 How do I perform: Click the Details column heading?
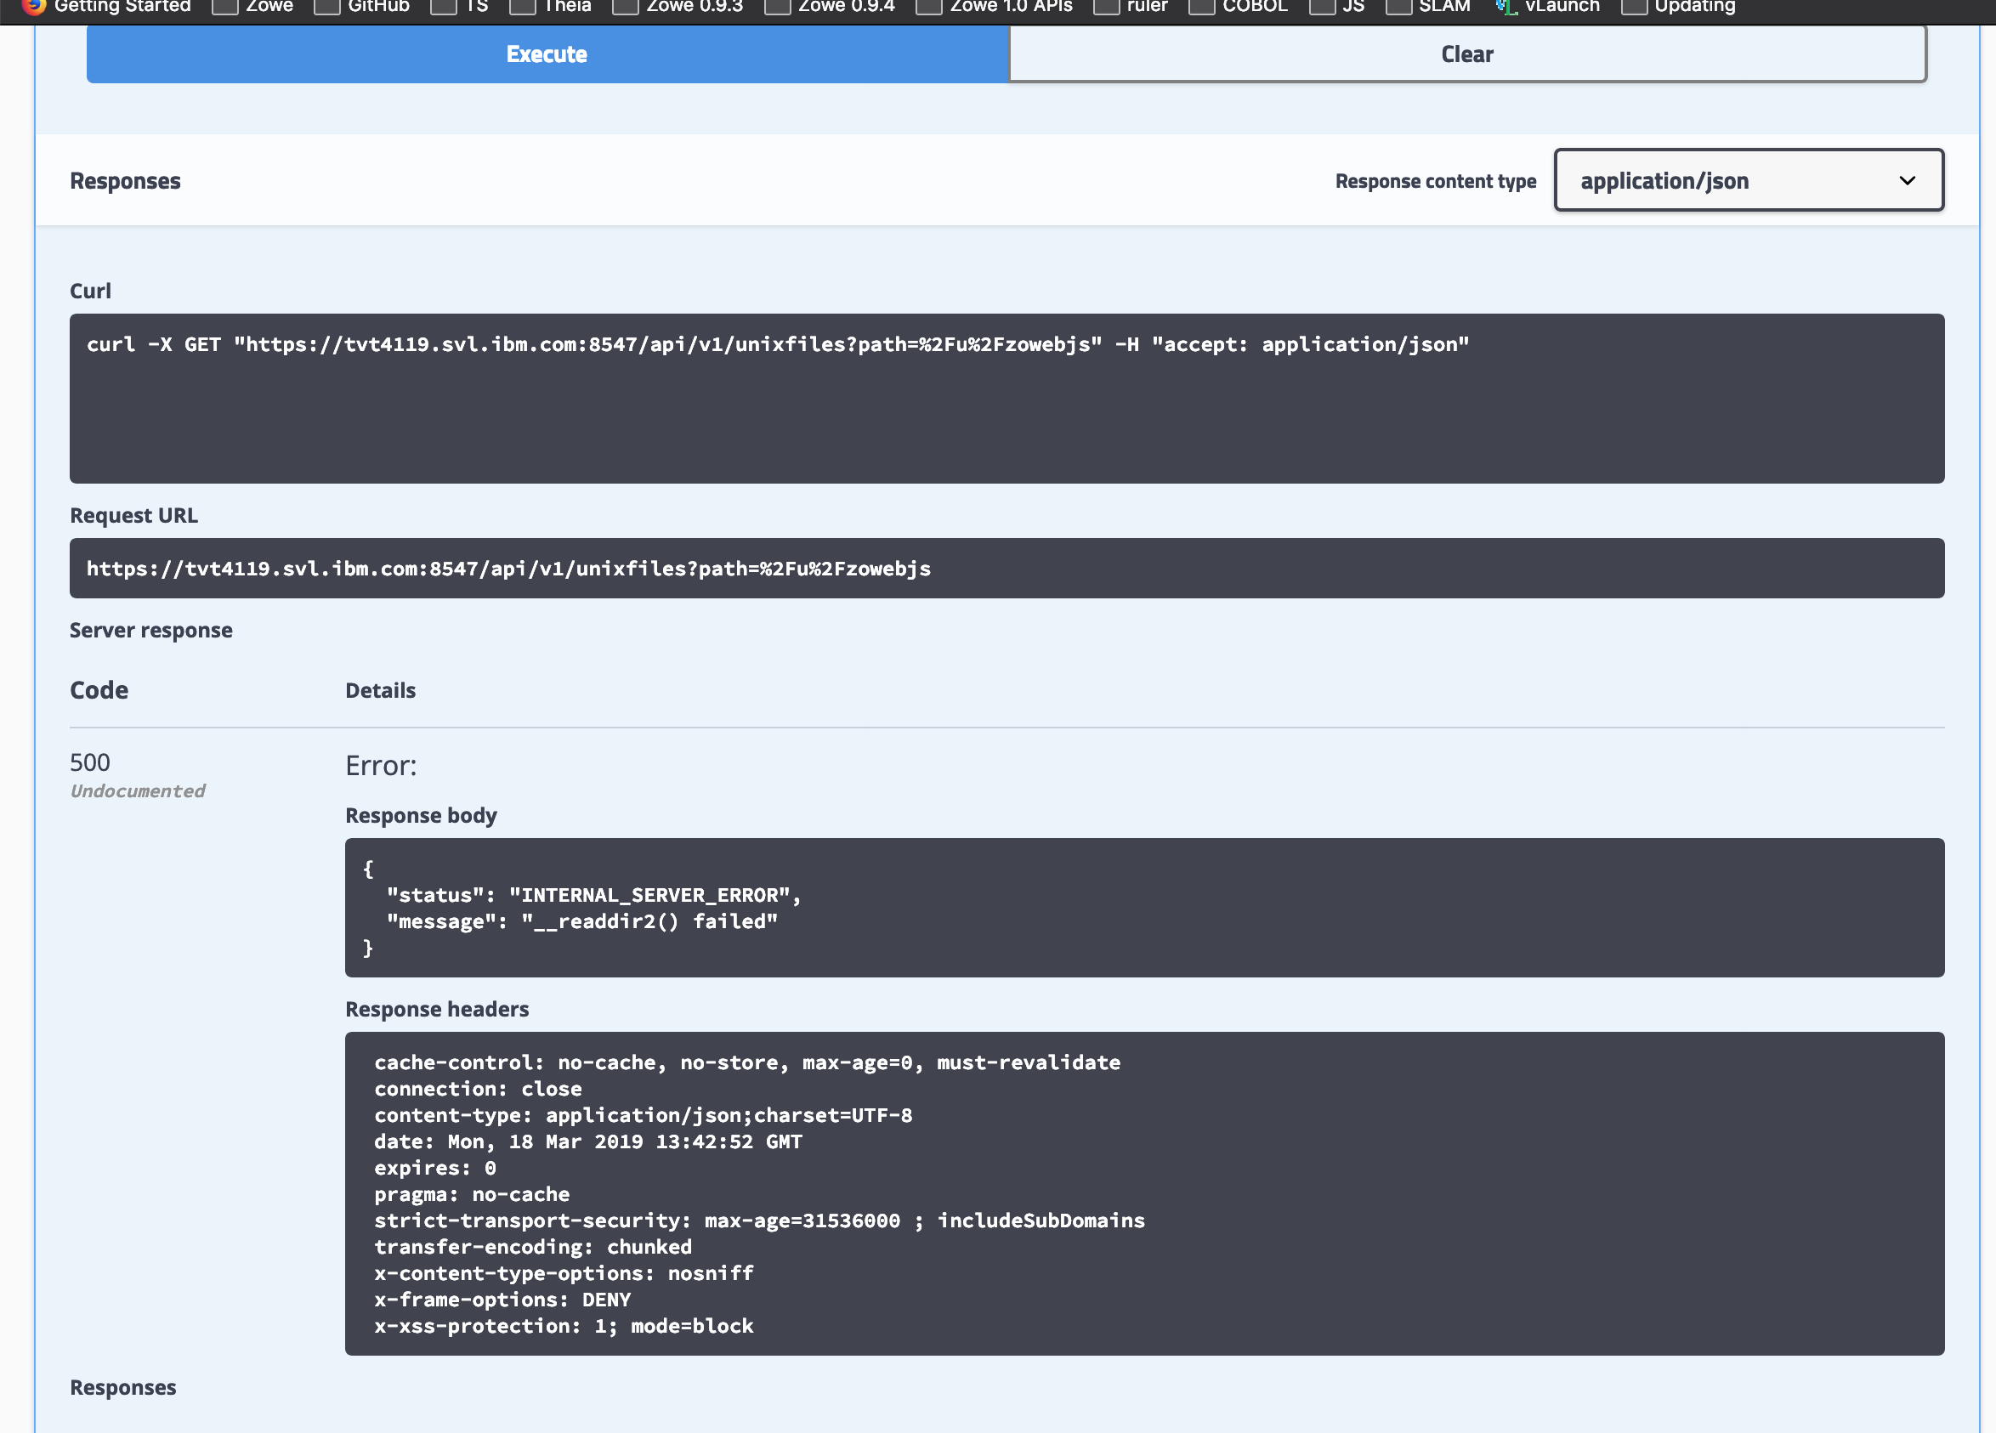pos(380,690)
